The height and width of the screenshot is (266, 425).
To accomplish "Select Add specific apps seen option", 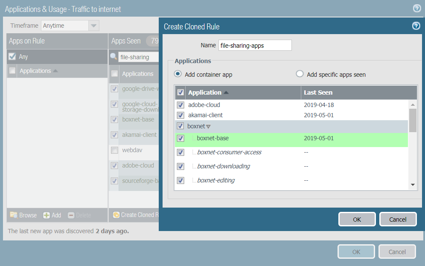I will pos(300,74).
